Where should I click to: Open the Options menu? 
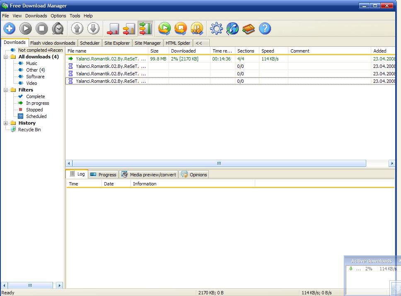[x=58, y=16]
